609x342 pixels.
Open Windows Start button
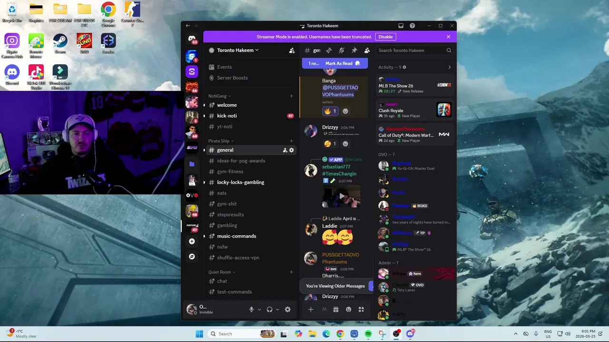[199, 334]
